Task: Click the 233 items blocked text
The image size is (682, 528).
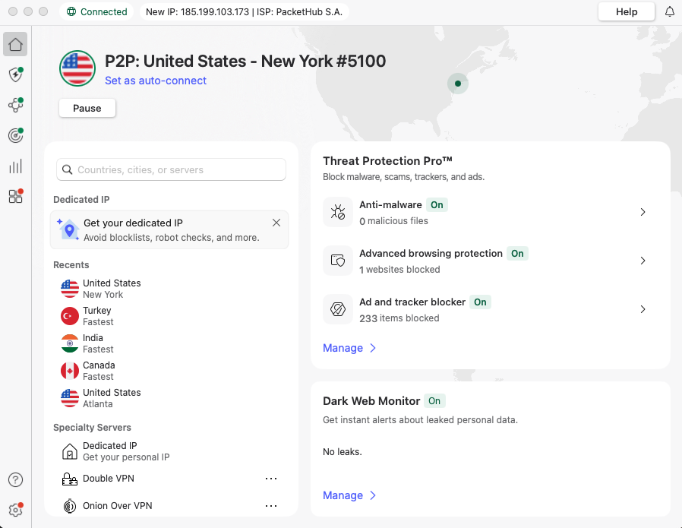Action: pyautogui.click(x=399, y=318)
